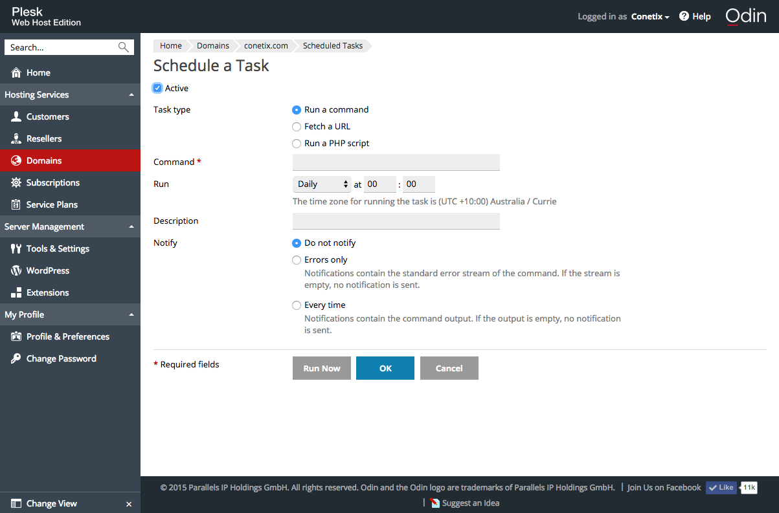779x513 pixels.
Task: Close the Change View bar
Action: point(129,504)
